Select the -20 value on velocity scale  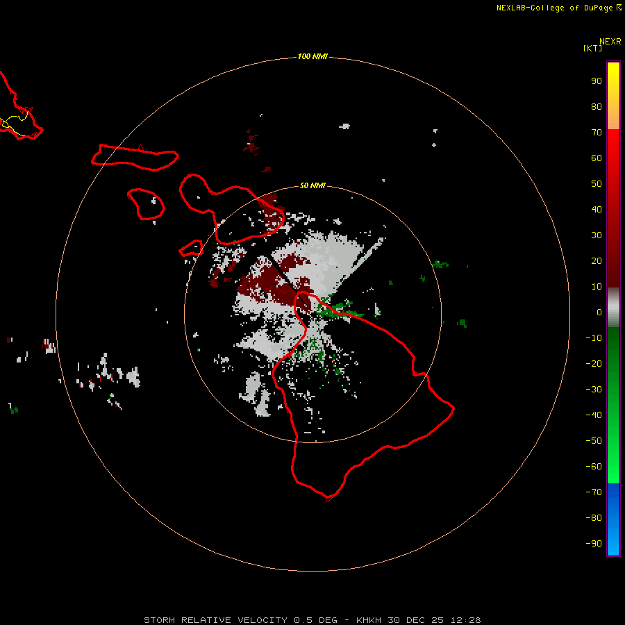[x=594, y=363]
